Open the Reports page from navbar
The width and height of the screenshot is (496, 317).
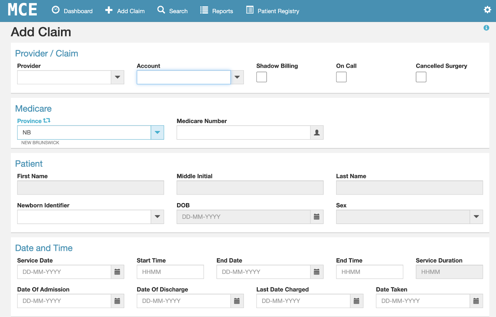[216, 11]
